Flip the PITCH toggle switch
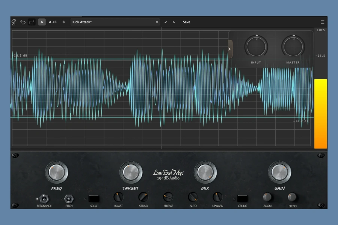Screen dimensions: 338x225 coord(69,199)
